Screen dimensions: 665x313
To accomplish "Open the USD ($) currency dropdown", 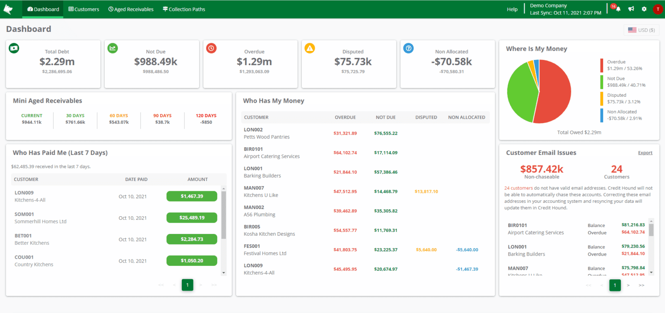I will point(641,30).
